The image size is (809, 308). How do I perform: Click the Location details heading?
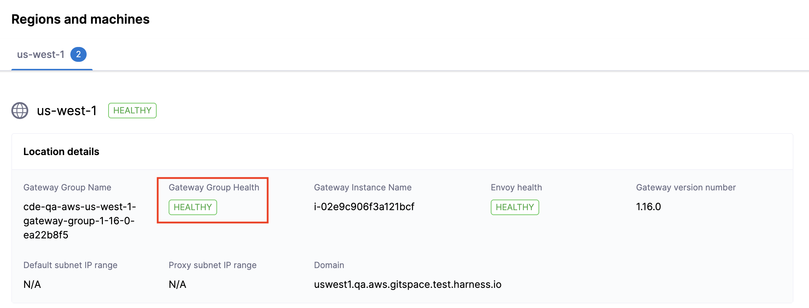(61, 152)
